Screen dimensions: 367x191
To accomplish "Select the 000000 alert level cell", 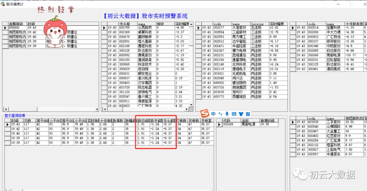I will 18,28.
